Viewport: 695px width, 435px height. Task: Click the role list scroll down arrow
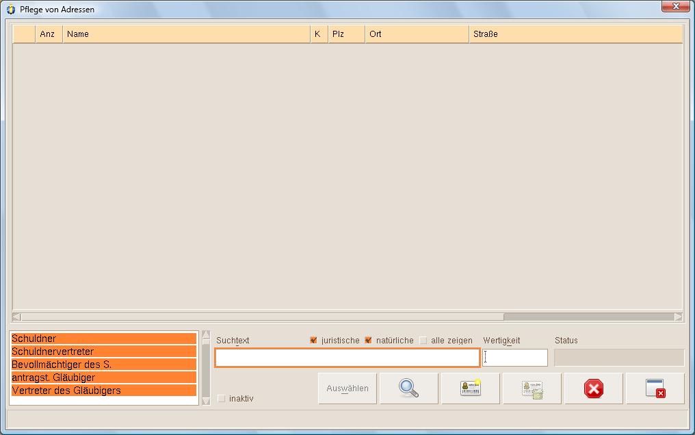[x=206, y=401]
